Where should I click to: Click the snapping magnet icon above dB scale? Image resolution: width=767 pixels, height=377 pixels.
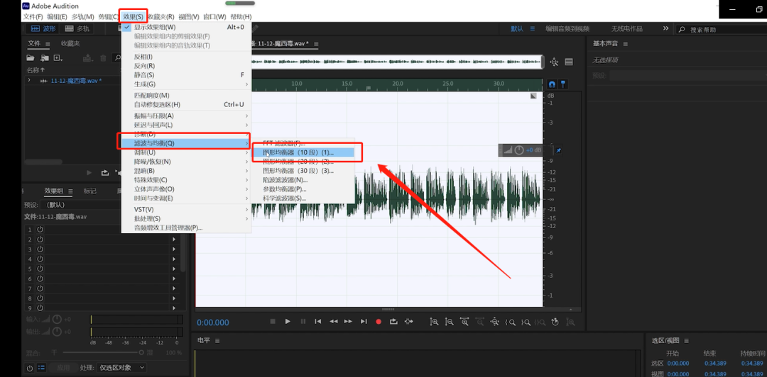point(552,84)
